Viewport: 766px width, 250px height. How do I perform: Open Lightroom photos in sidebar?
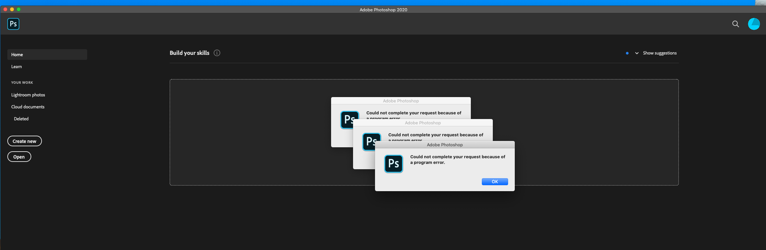pyautogui.click(x=28, y=95)
